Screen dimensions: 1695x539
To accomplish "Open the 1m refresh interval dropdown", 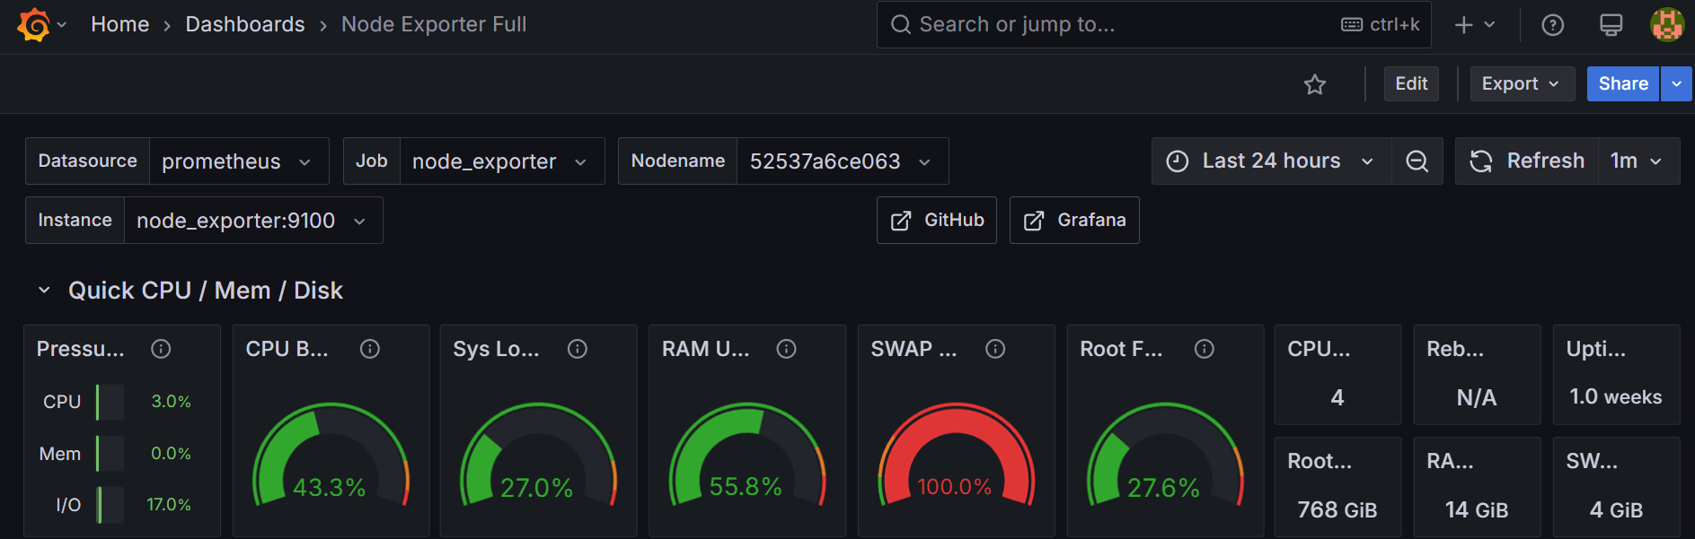I will 1638,161.
